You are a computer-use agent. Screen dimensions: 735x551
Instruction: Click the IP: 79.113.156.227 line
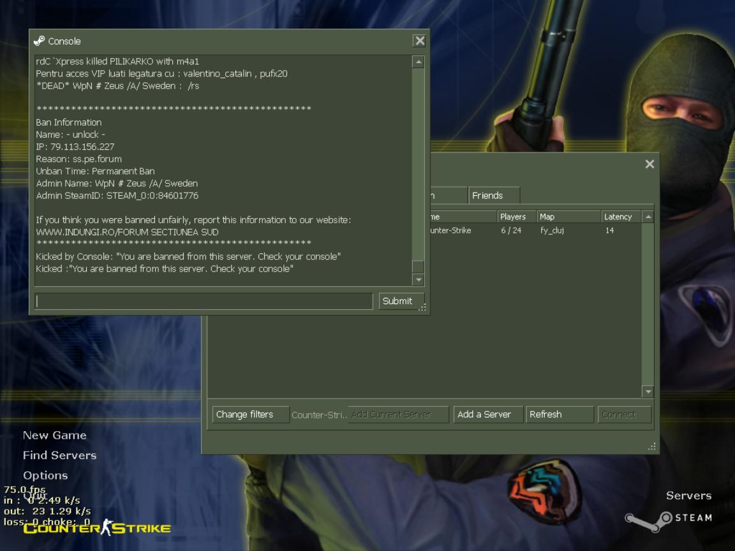pos(75,147)
